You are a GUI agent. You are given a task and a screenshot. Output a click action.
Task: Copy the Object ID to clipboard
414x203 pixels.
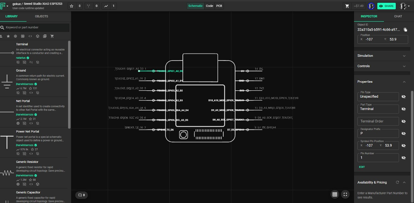click(x=405, y=30)
